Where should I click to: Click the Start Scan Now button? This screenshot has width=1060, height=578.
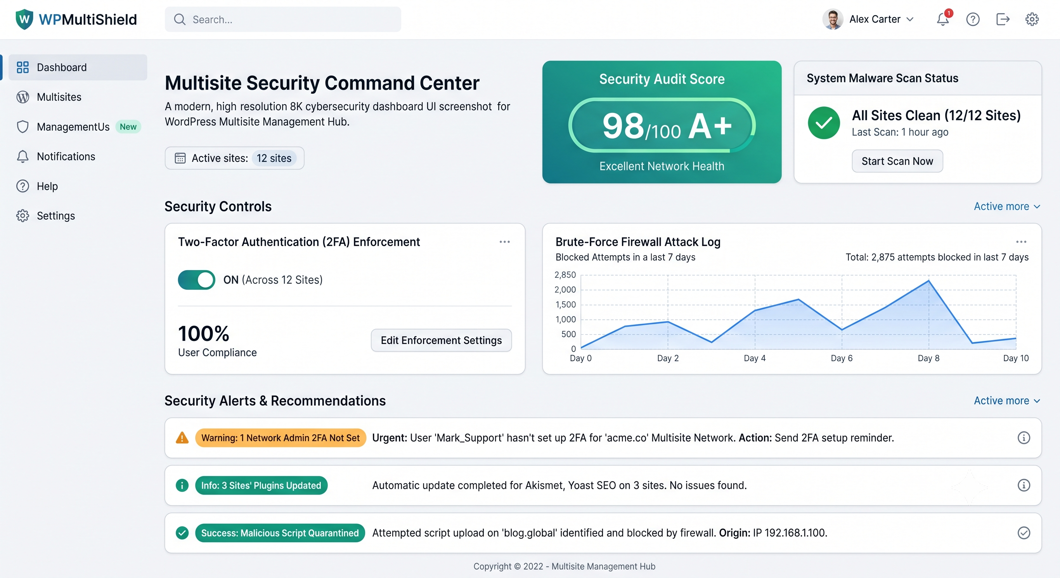(x=897, y=161)
